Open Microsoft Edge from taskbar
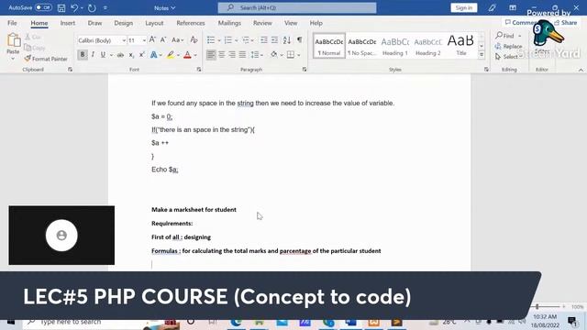 tap(236, 322)
